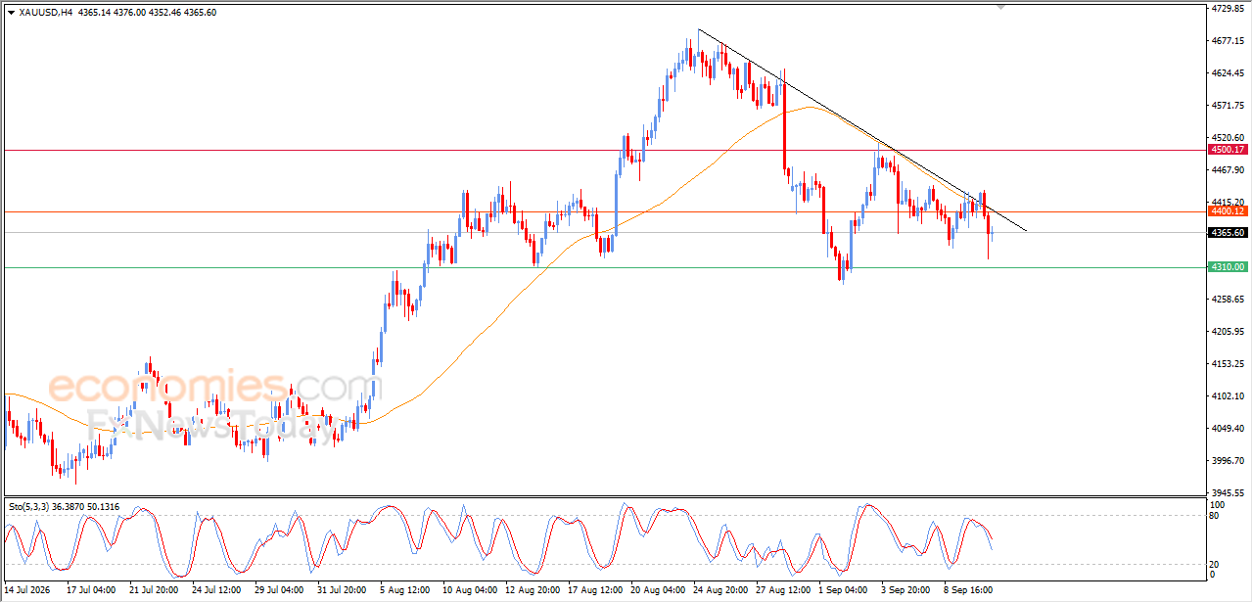
Task: Click the 1 Sep 04:00 time label
Action: pyautogui.click(x=844, y=590)
